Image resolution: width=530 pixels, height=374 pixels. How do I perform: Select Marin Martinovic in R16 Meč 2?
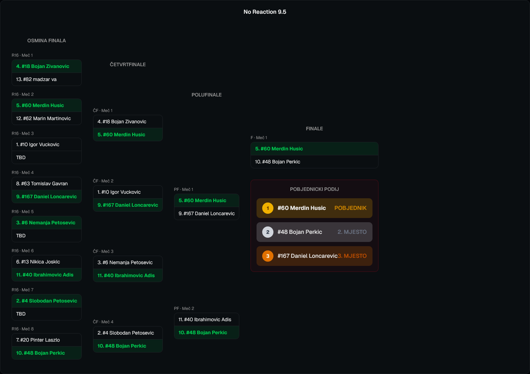tap(43, 118)
